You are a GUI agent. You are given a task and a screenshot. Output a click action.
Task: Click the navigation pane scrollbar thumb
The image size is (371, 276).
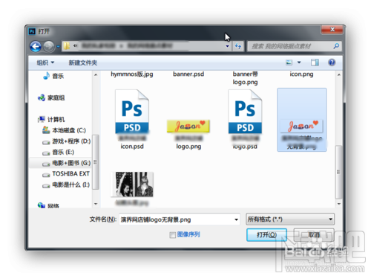(x=96, y=162)
